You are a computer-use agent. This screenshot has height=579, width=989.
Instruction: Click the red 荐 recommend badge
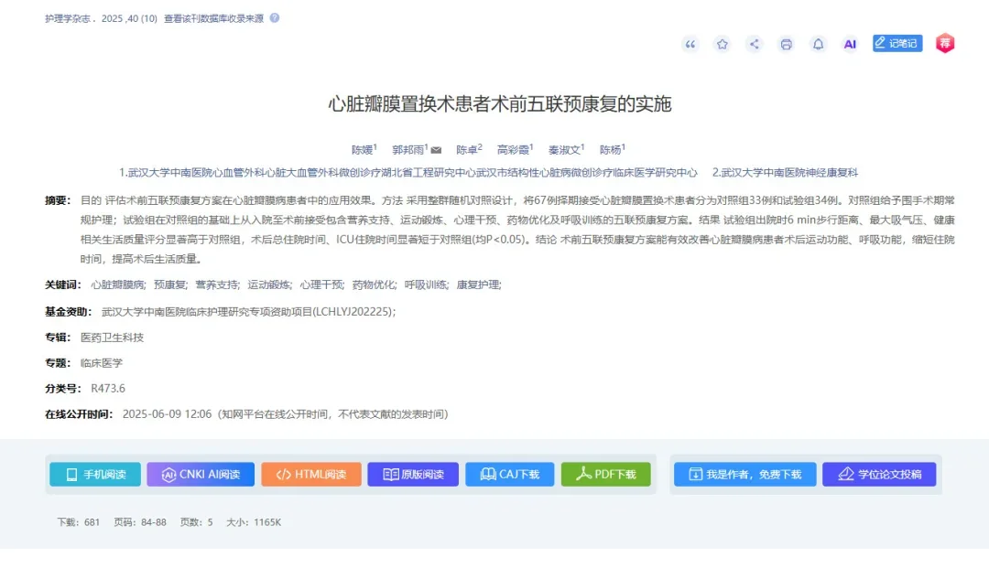click(x=944, y=43)
